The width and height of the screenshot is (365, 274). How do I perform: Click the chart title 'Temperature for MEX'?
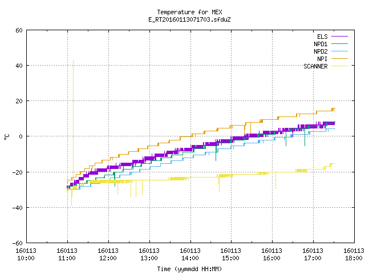[189, 12]
